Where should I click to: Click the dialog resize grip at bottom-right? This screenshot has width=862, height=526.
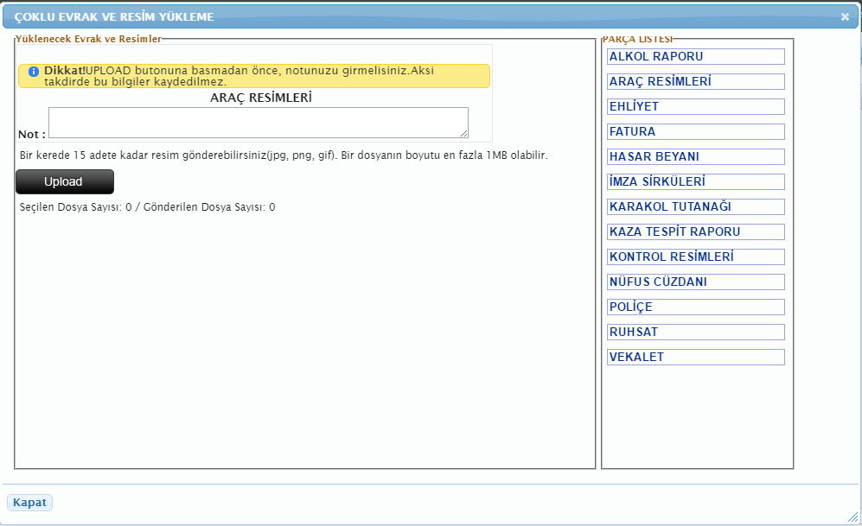[x=853, y=516]
